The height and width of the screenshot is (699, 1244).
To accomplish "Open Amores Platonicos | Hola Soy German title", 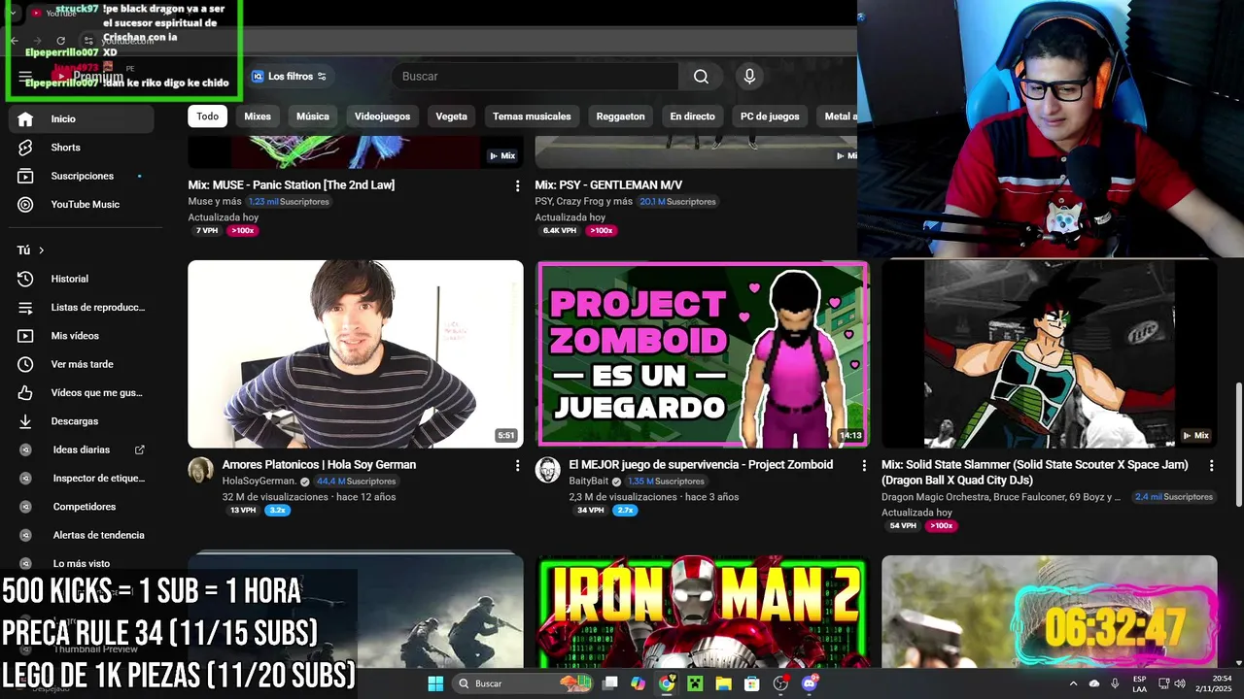I will (319, 465).
